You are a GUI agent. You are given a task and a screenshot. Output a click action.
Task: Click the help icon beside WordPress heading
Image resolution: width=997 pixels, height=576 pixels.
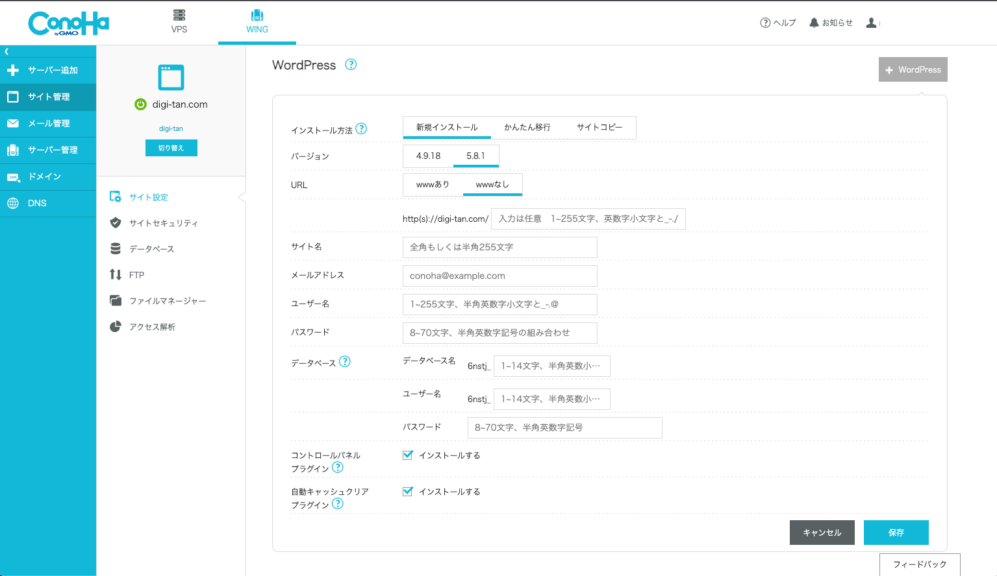(x=351, y=64)
